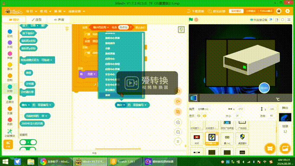Add new backdrop with image round button

coord(285,148)
